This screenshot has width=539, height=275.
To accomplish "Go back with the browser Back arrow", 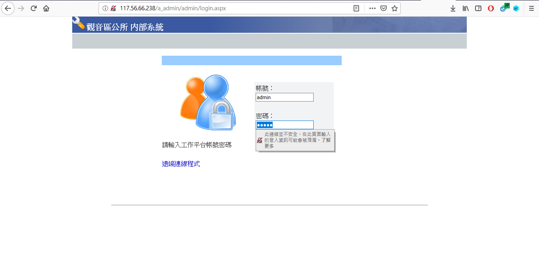I will click(x=8, y=8).
